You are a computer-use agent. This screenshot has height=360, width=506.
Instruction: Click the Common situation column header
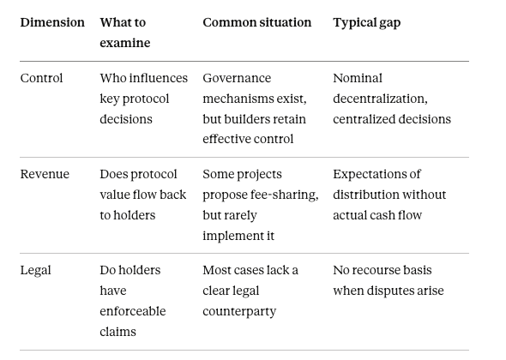coord(257,22)
